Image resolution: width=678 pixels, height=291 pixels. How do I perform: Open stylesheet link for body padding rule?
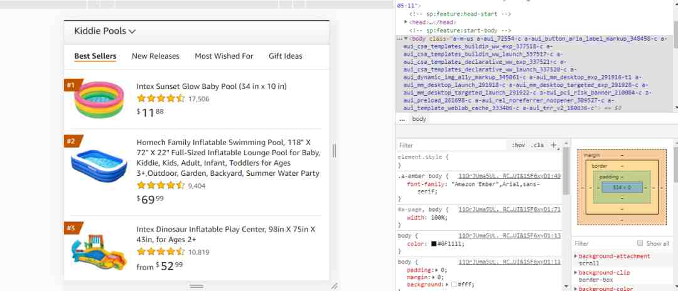pos(509,262)
